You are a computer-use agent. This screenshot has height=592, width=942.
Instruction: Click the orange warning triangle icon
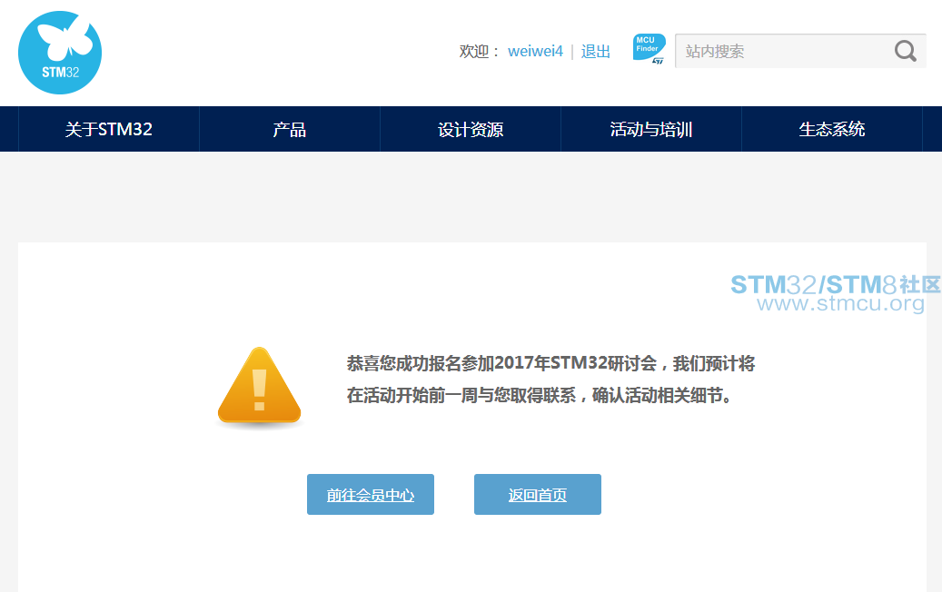[259, 386]
